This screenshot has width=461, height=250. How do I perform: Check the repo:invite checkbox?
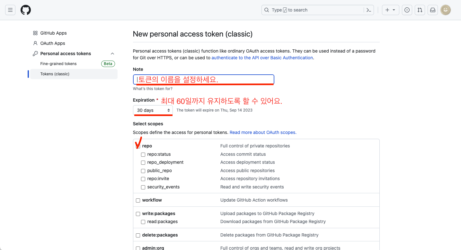coord(143,179)
